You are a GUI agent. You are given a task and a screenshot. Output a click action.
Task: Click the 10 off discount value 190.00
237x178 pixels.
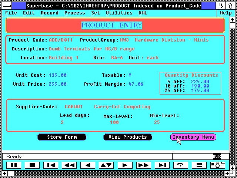[200, 86]
